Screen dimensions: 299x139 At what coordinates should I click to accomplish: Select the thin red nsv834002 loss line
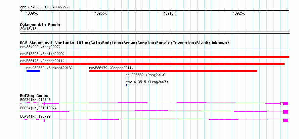coord(155,50)
